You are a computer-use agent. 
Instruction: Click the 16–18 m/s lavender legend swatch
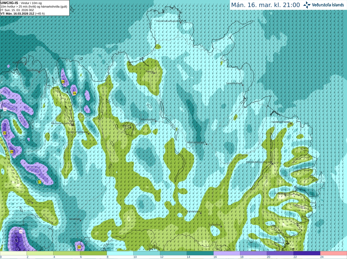click(x=227, y=253)
